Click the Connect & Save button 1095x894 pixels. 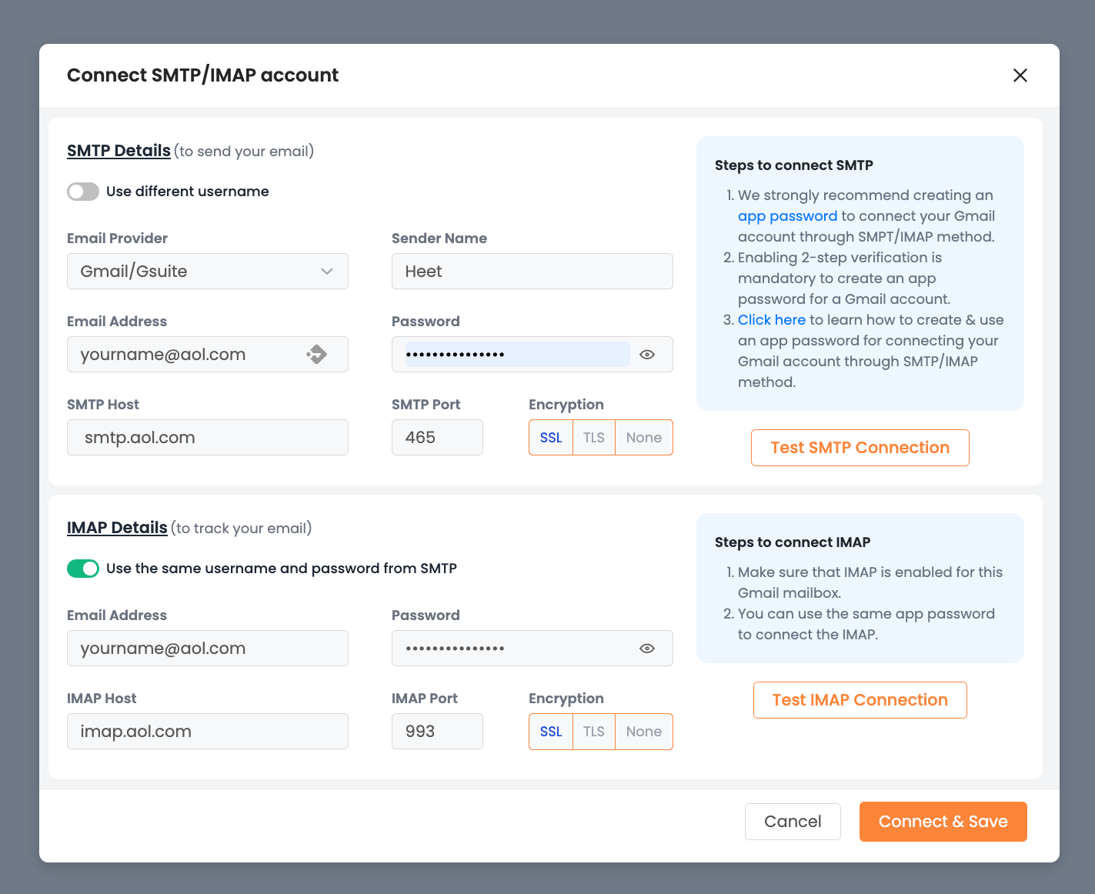click(943, 822)
